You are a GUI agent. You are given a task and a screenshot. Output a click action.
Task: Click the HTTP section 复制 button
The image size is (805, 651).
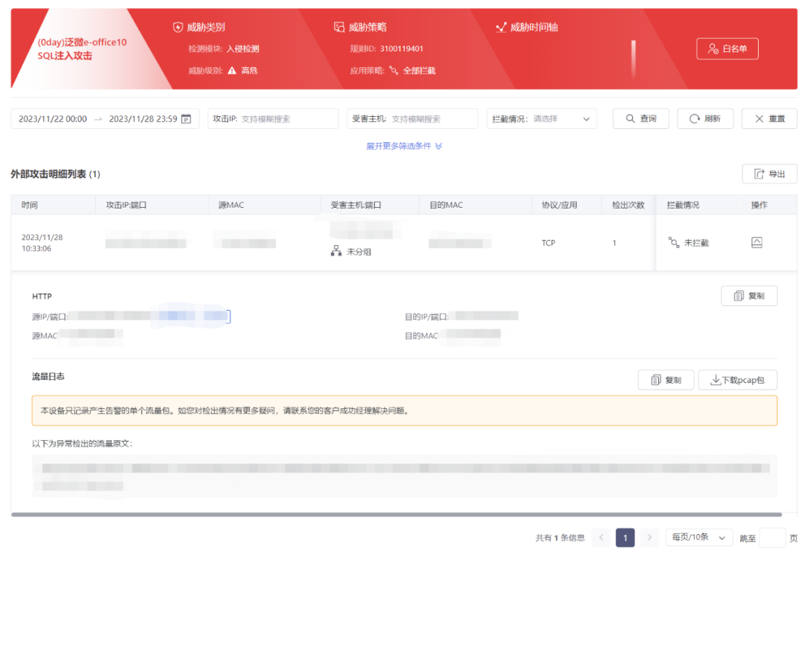pos(749,296)
